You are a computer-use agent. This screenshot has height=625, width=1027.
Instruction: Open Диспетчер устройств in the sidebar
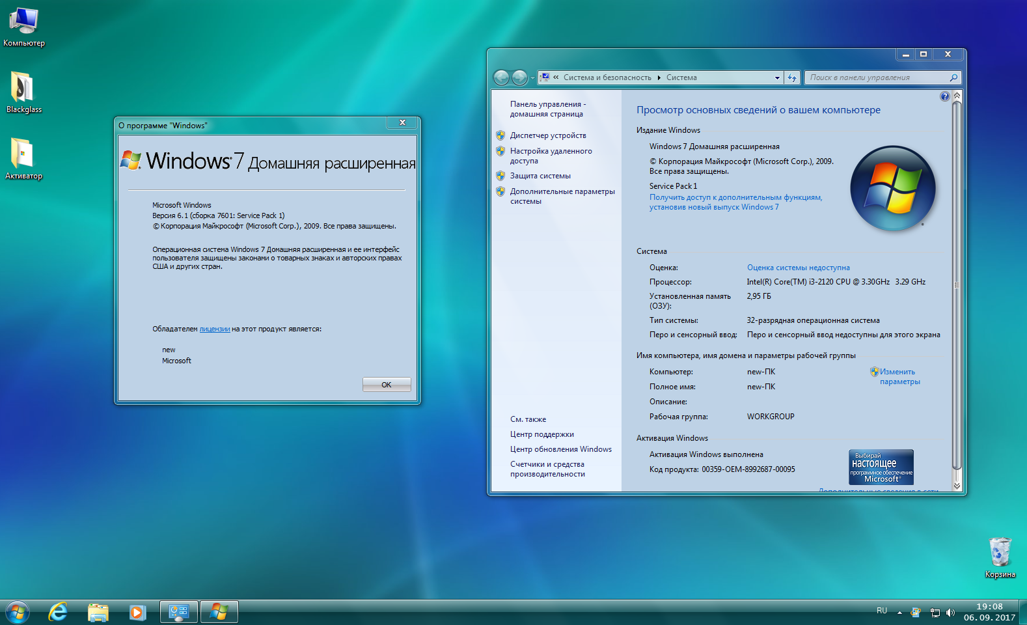click(x=548, y=135)
